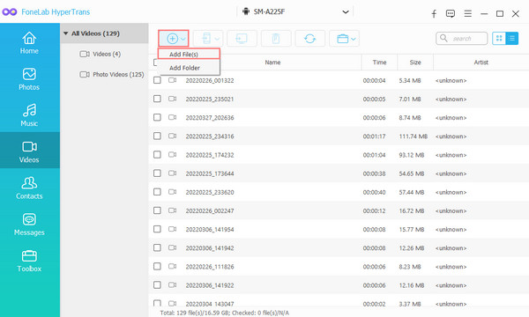Check the box for 20220306_141942
Image resolution: width=529 pixels, height=317 pixels.
[157, 247]
